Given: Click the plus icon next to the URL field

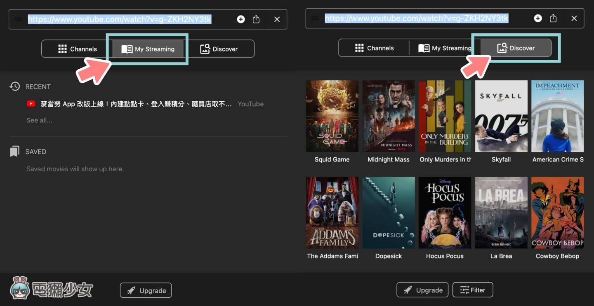Looking at the screenshot, I should [240, 19].
